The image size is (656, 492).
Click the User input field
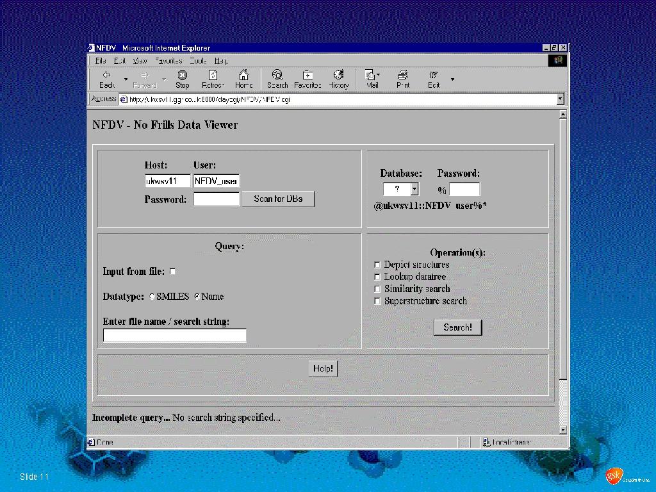[217, 181]
